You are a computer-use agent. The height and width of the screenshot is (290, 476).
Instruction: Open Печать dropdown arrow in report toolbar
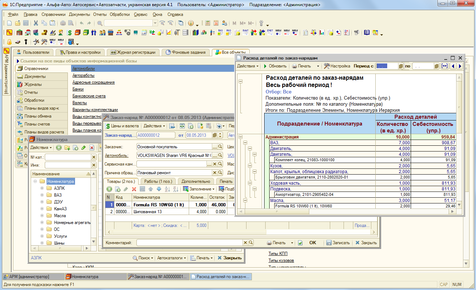tap(318, 66)
